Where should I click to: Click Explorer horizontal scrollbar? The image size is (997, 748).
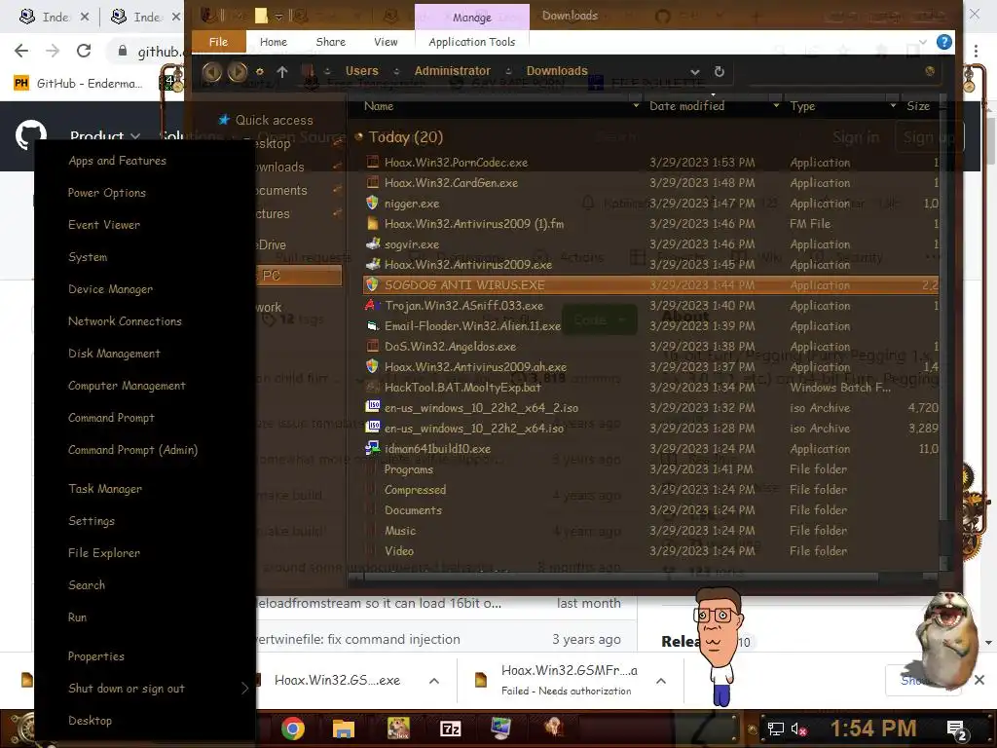[622, 577]
